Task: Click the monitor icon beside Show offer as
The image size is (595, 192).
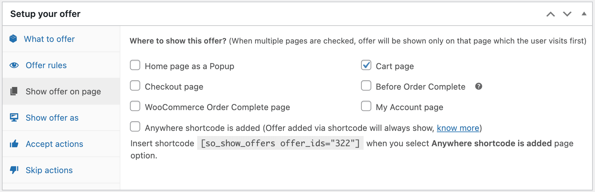Action: (14, 117)
